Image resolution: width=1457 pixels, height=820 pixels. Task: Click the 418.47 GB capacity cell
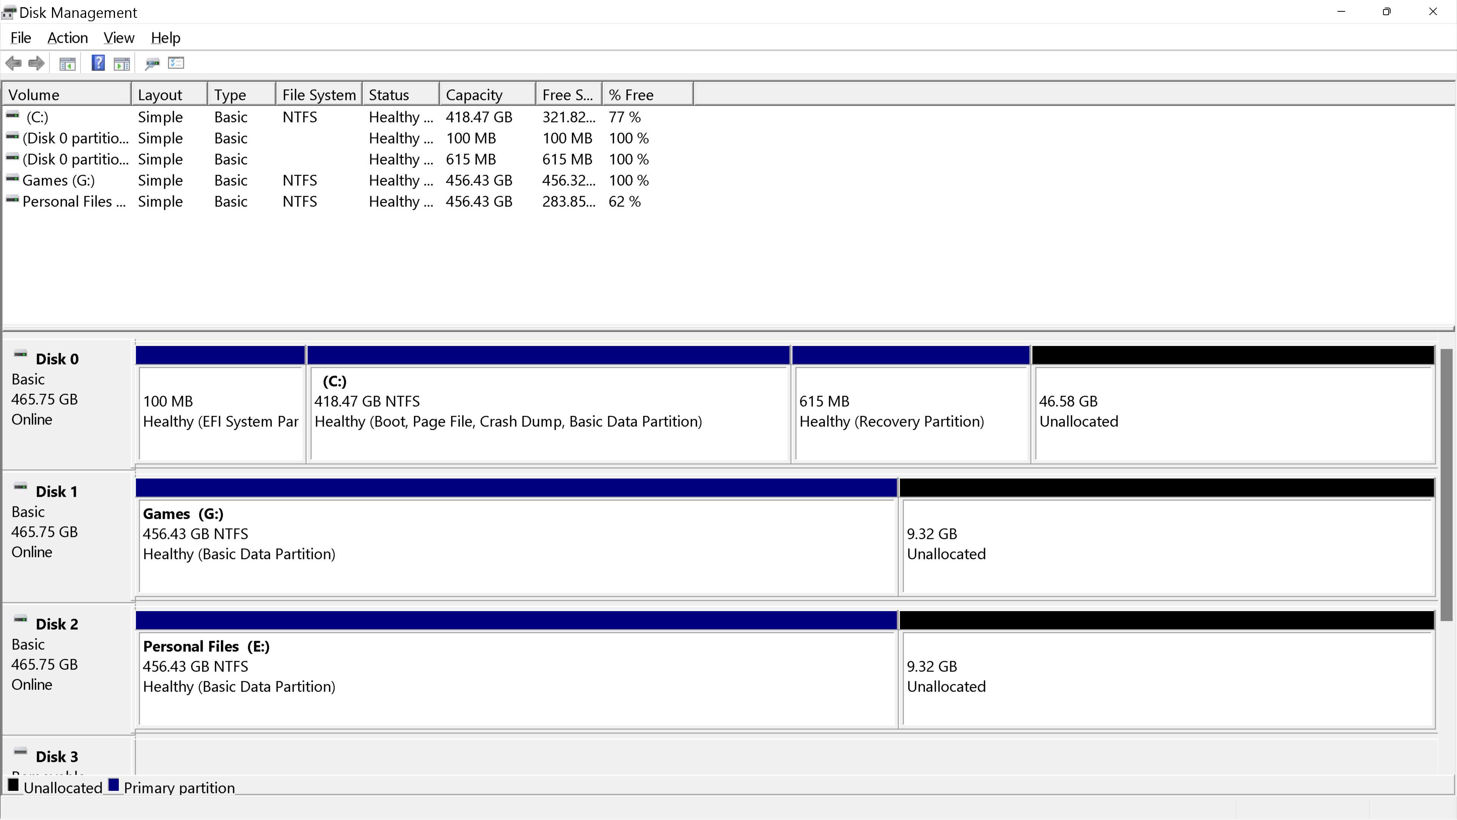[479, 117]
